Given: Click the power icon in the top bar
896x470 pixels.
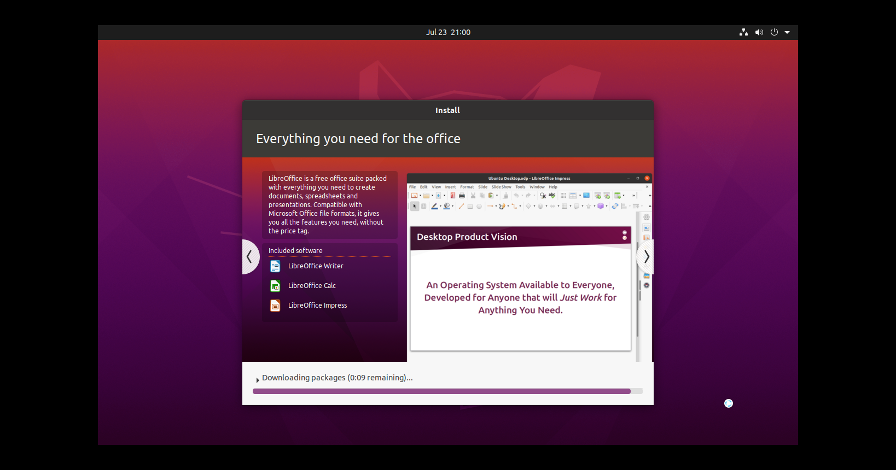Looking at the screenshot, I should pyautogui.click(x=774, y=32).
